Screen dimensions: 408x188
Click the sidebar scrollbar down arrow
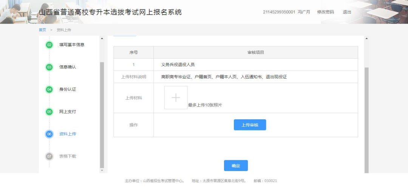[x=102, y=170]
